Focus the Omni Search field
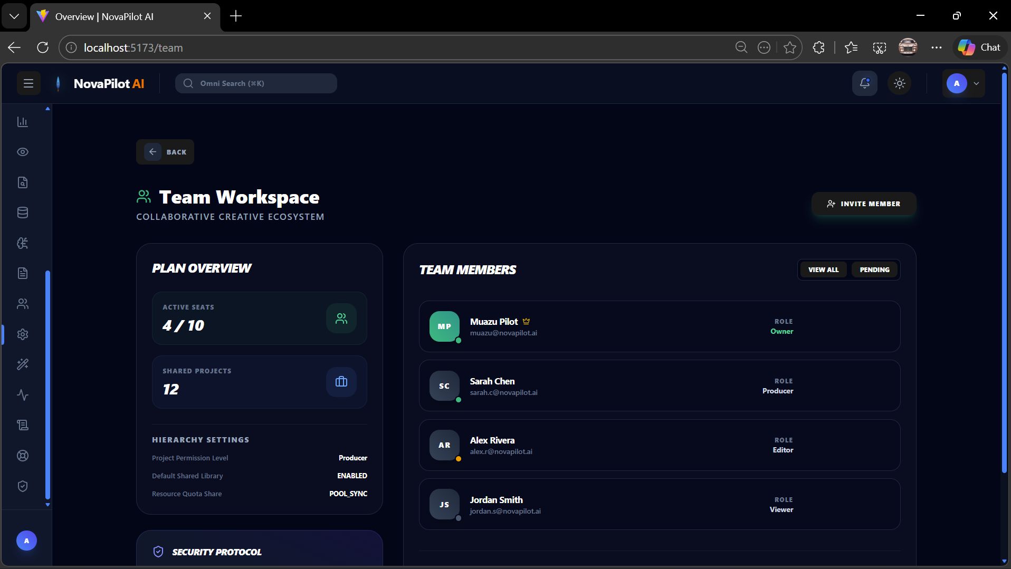This screenshot has width=1011, height=569. click(x=256, y=83)
